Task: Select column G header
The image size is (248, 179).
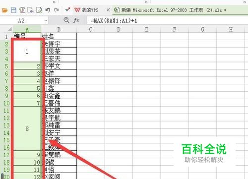Action: [x=202, y=29]
